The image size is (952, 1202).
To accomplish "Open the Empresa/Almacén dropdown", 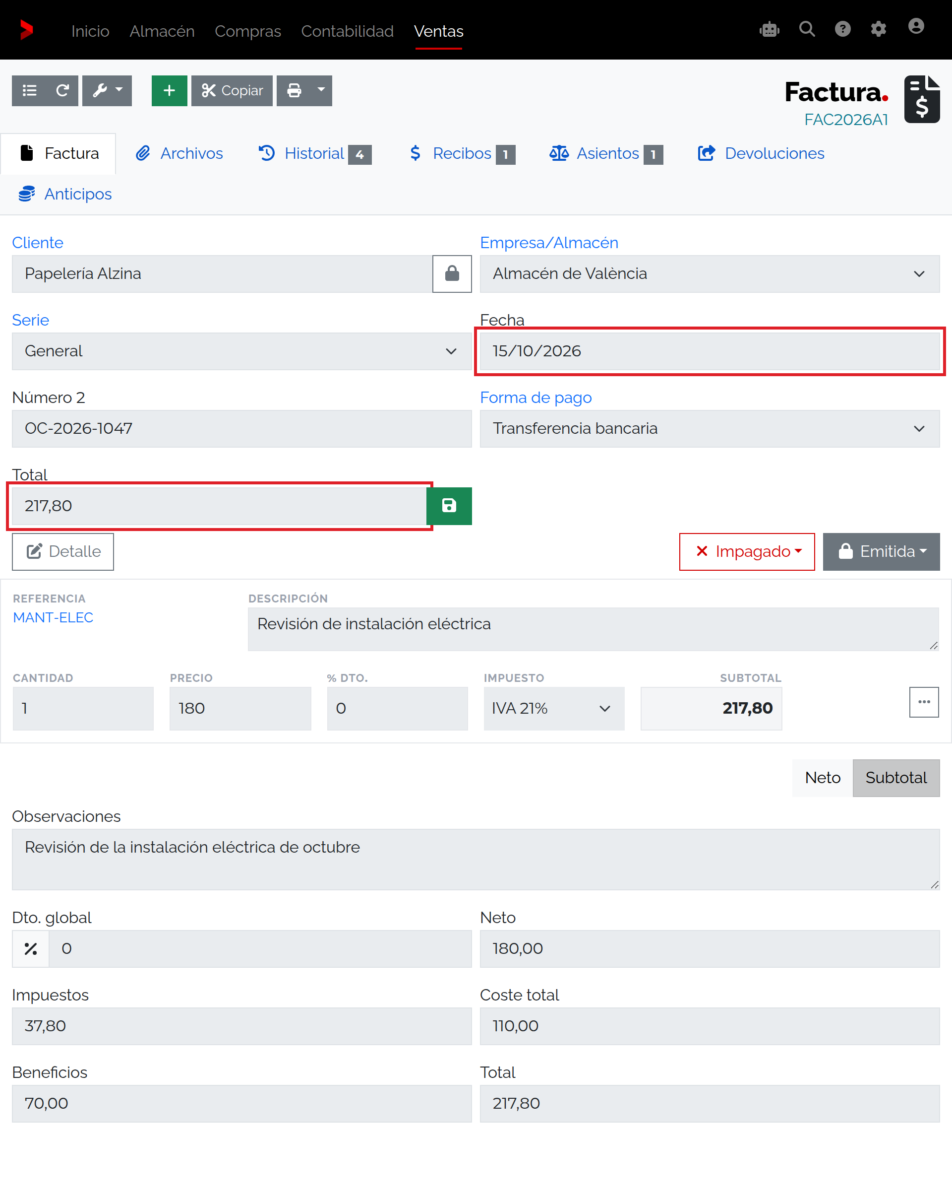I will (x=710, y=274).
